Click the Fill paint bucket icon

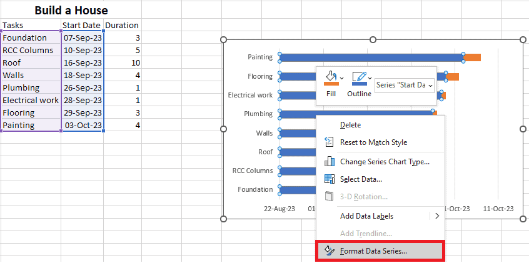pyautogui.click(x=330, y=78)
